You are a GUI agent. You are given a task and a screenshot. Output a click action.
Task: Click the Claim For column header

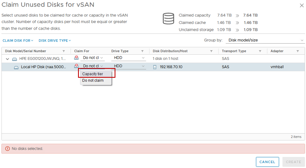82,51
